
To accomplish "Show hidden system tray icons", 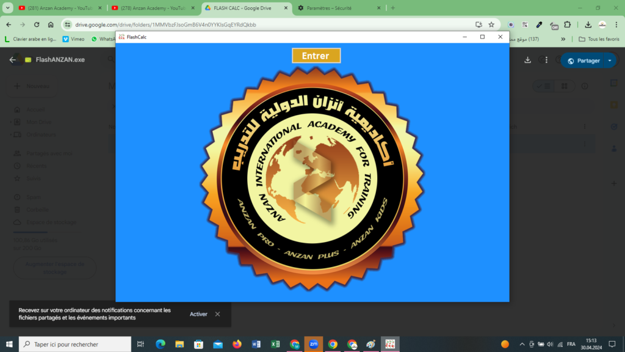I will click(522, 344).
